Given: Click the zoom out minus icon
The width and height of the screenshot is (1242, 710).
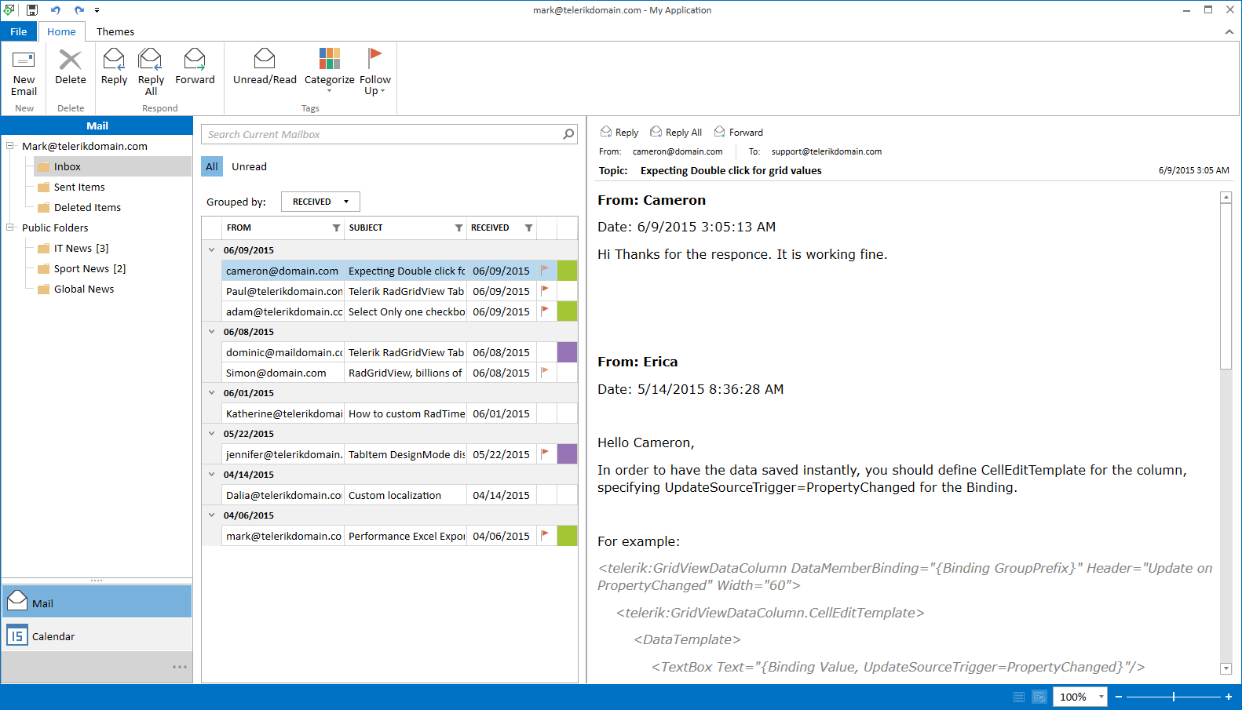Looking at the screenshot, I should click(1119, 697).
